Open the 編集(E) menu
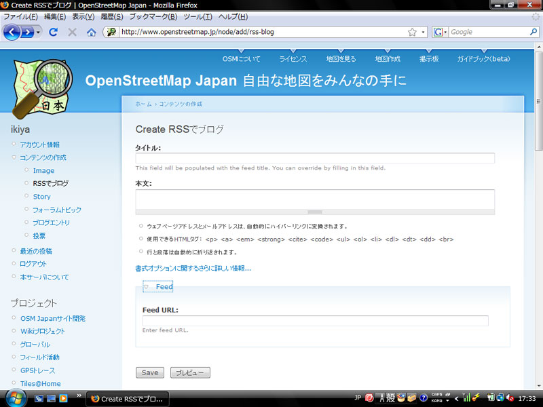 pyautogui.click(x=55, y=16)
